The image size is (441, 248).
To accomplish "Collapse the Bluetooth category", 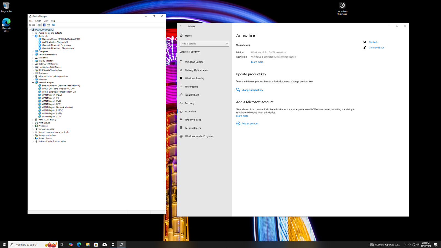I will coord(33,36).
